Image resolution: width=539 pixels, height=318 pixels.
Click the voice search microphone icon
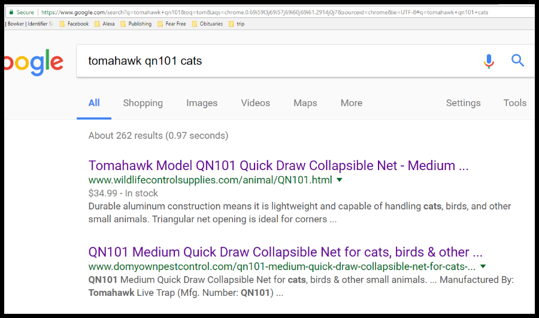click(x=489, y=61)
